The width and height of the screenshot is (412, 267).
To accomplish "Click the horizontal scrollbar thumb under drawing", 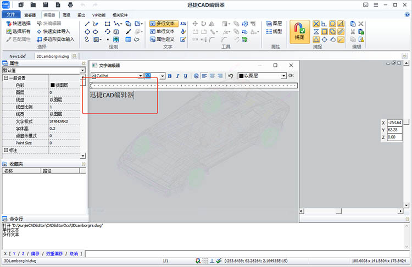I will pos(339,211).
